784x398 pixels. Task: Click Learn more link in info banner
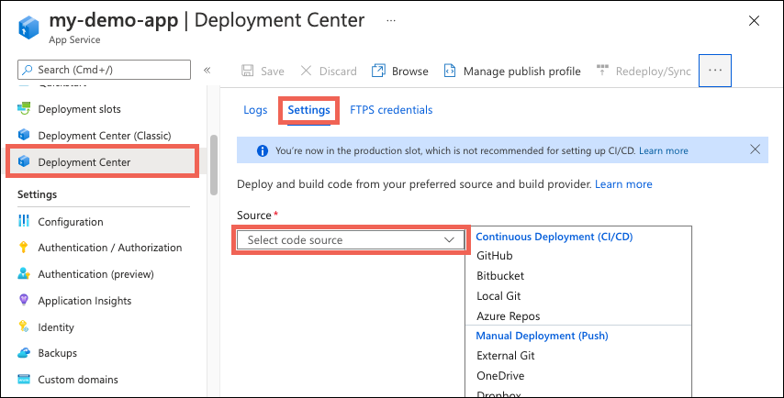663,150
